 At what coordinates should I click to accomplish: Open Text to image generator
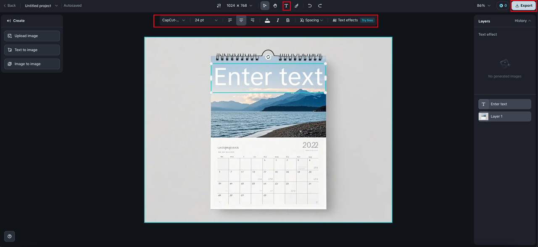click(32, 50)
